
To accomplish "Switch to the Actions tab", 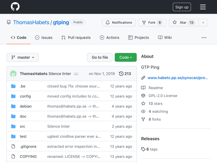I will 110,38.
